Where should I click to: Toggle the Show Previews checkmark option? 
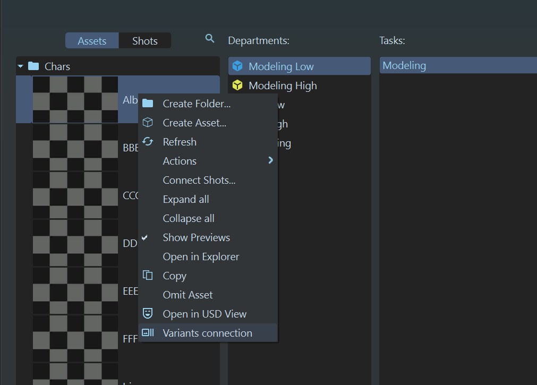tap(196, 237)
